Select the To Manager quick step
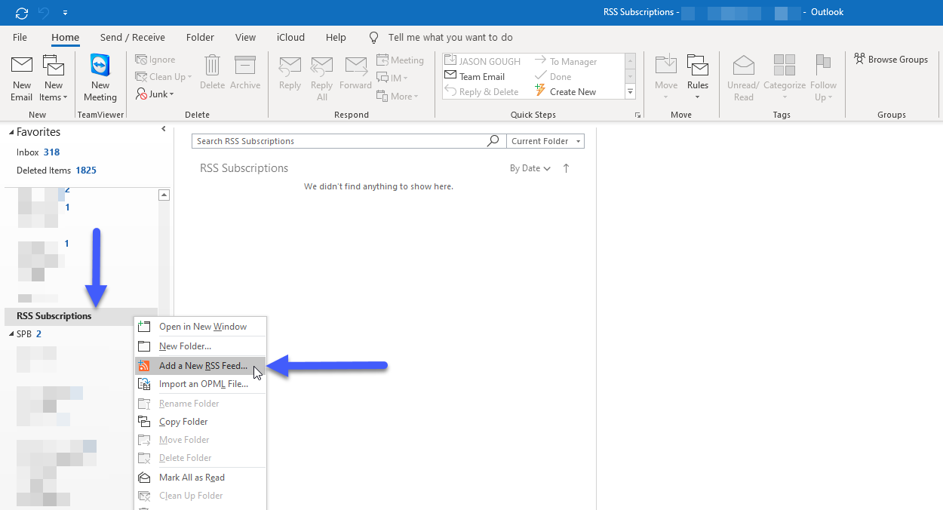The width and height of the screenshot is (943, 510). pyautogui.click(x=566, y=62)
